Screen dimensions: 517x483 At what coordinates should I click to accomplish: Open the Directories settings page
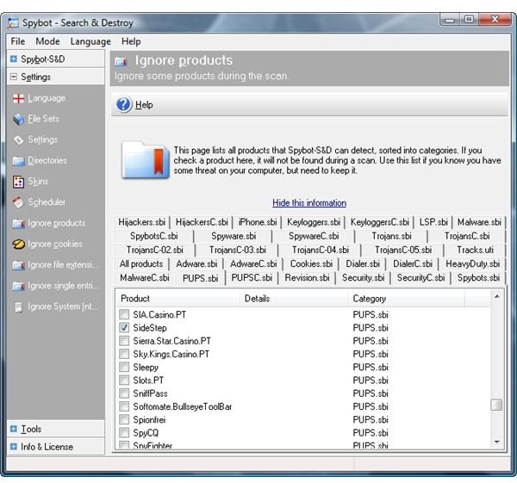pos(47,160)
